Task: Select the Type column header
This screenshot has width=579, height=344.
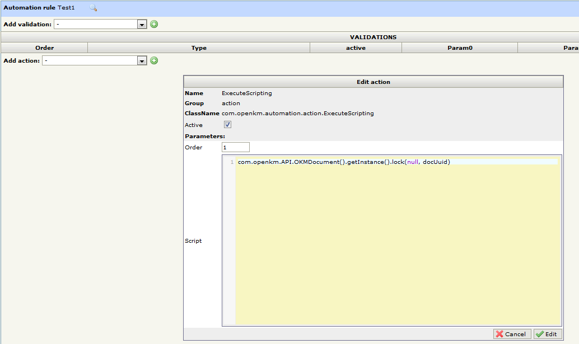Action: point(199,48)
